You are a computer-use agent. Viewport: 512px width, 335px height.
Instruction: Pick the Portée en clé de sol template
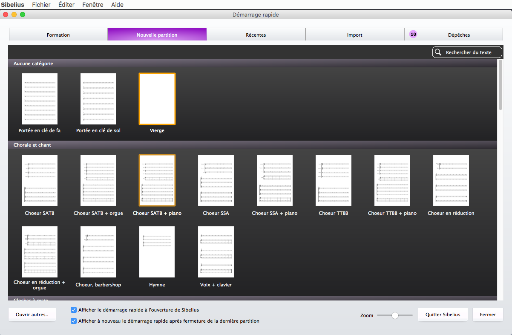click(x=98, y=99)
